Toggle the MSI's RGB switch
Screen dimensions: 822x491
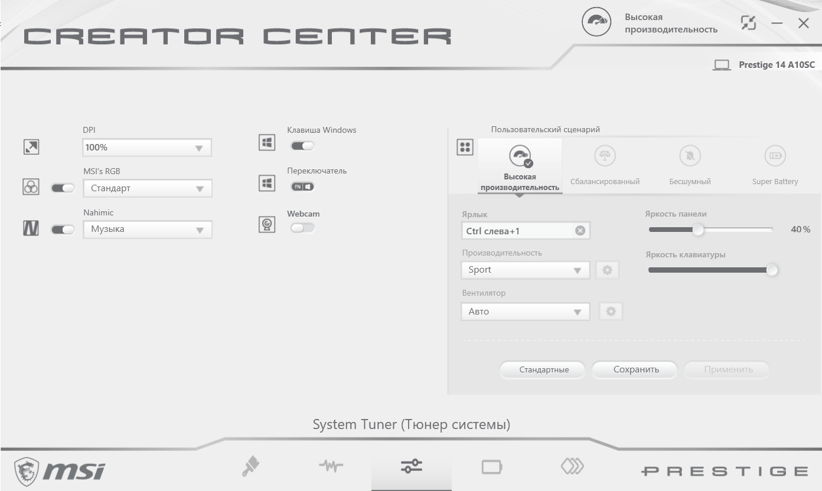point(63,188)
